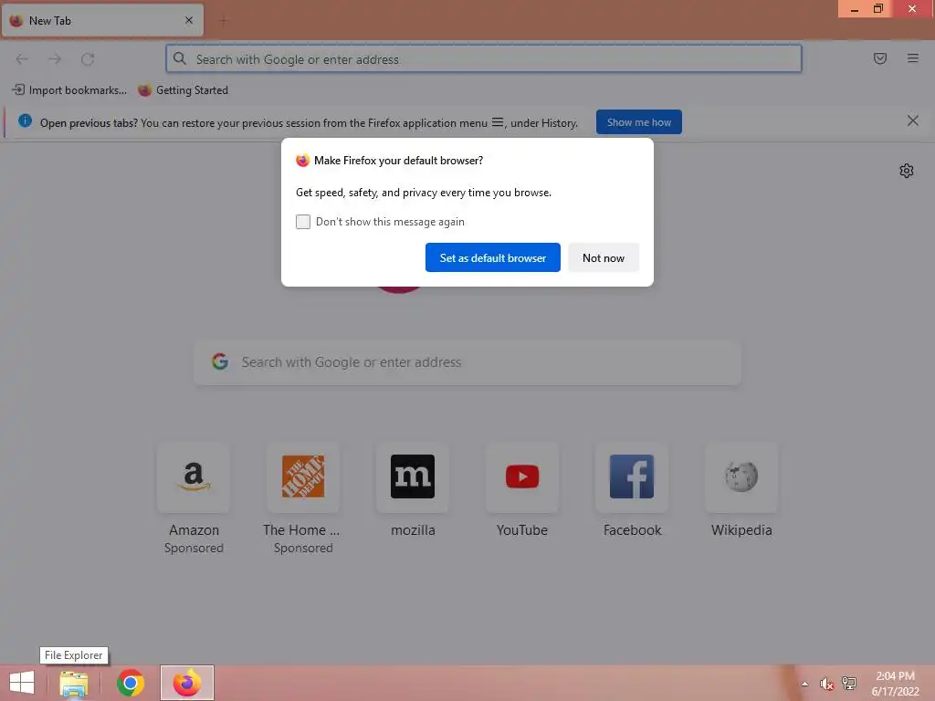Click the network tray icon
The height and width of the screenshot is (701, 935).
click(x=848, y=683)
